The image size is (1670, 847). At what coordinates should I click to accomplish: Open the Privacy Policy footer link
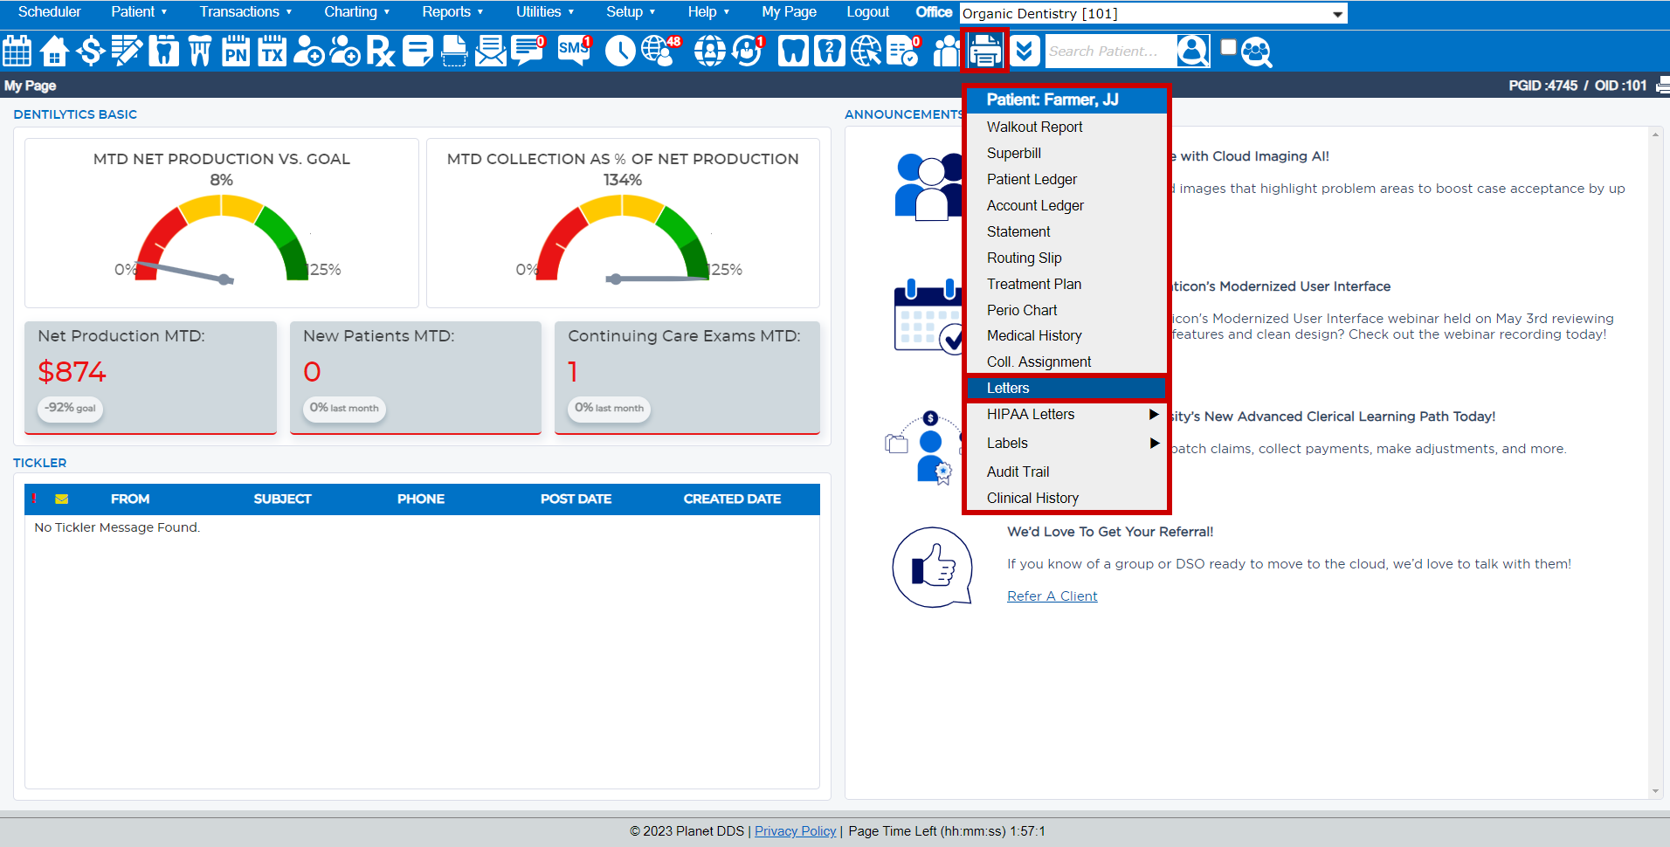796,830
